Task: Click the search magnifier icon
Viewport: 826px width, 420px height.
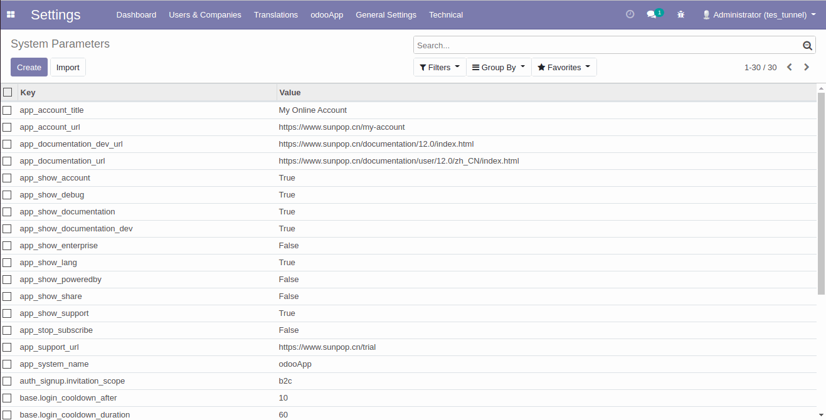Action: pos(807,45)
